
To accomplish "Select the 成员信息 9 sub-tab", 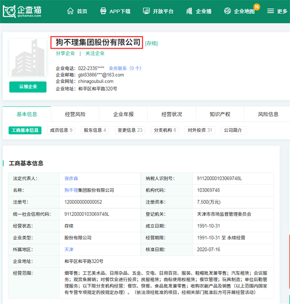I will click(x=61, y=130).
